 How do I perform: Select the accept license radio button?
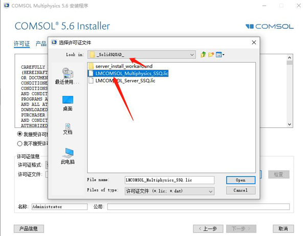pyautogui.click(x=19, y=134)
